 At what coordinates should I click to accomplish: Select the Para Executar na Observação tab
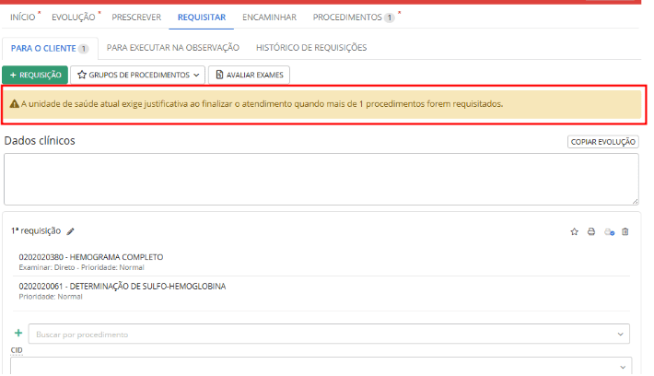point(173,47)
